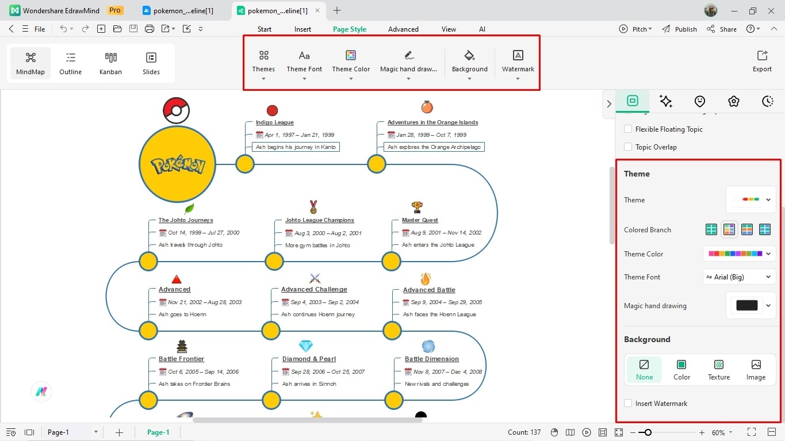Open the Theme selector dropdown in side panel
785x441 pixels.
coord(750,200)
